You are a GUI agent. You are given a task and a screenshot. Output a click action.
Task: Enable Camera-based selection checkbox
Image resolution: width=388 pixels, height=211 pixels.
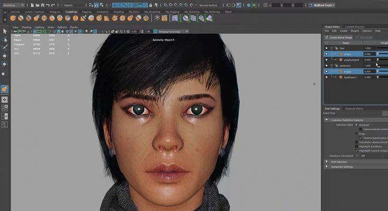point(361,129)
